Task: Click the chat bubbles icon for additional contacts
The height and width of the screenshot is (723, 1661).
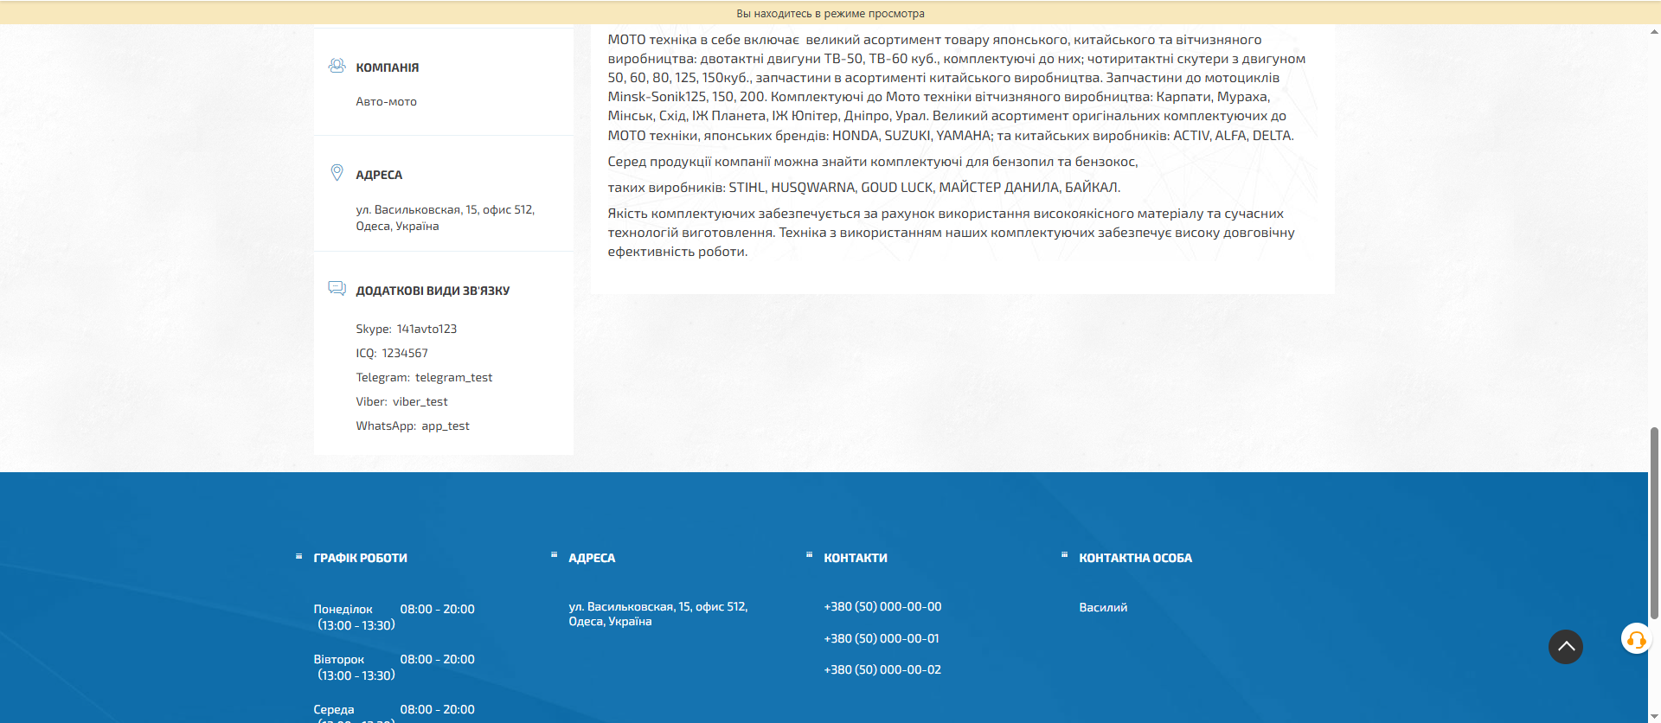Action: [x=337, y=288]
